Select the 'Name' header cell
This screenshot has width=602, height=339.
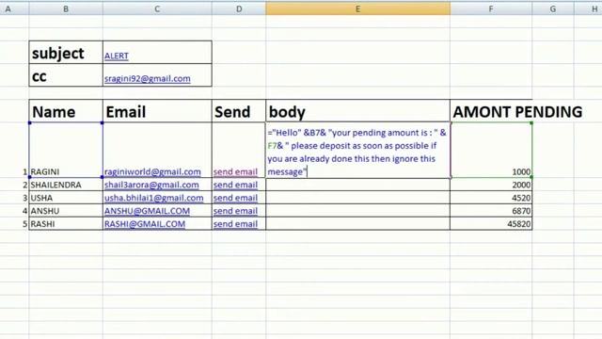click(x=66, y=111)
